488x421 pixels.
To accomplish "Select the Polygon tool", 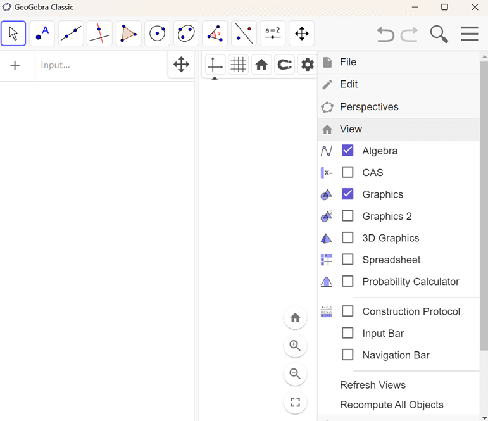I will [128, 34].
